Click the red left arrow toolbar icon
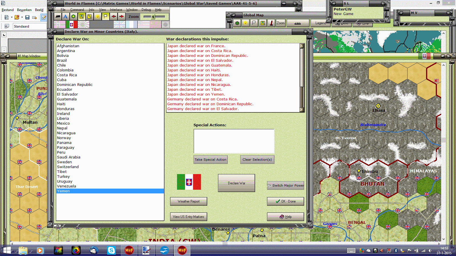456x256 pixels. (114, 16)
